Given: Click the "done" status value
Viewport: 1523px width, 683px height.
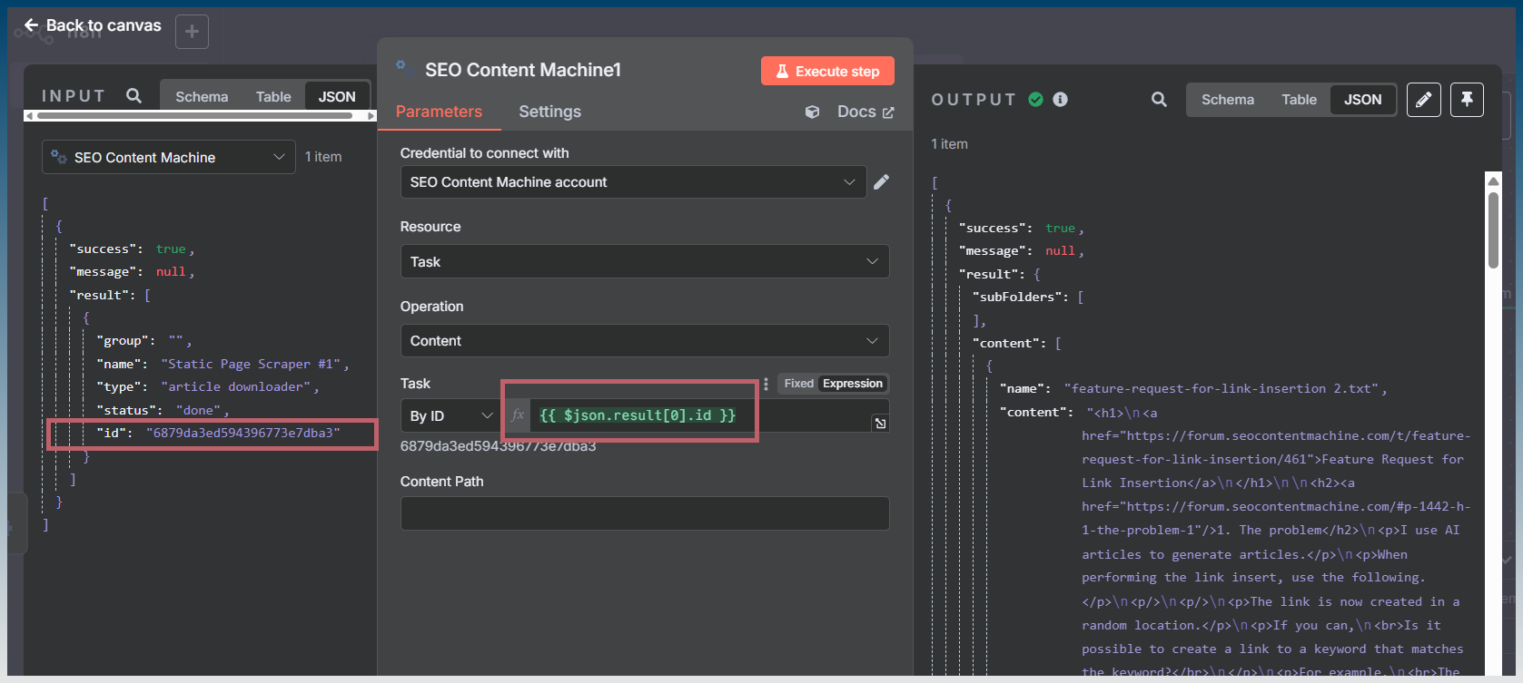Looking at the screenshot, I should pyautogui.click(x=198, y=410).
